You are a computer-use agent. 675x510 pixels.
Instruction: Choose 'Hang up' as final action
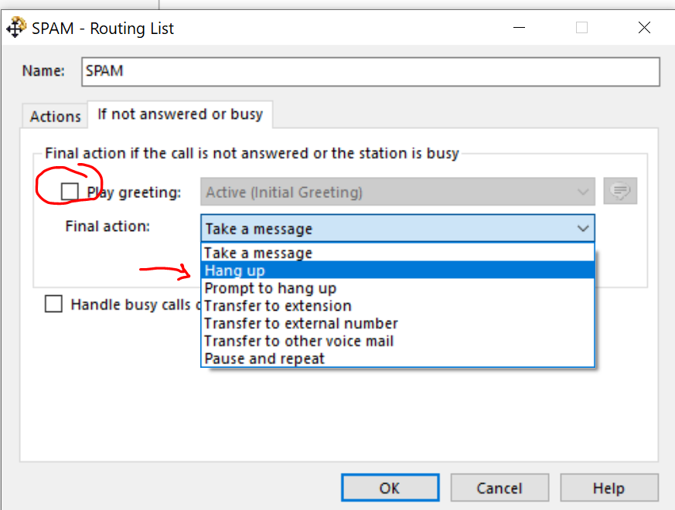click(235, 270)
